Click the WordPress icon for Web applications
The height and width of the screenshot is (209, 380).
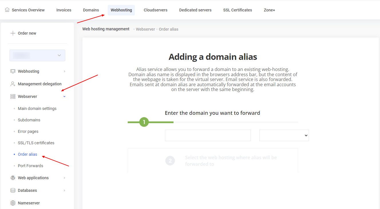coord(13,178)
